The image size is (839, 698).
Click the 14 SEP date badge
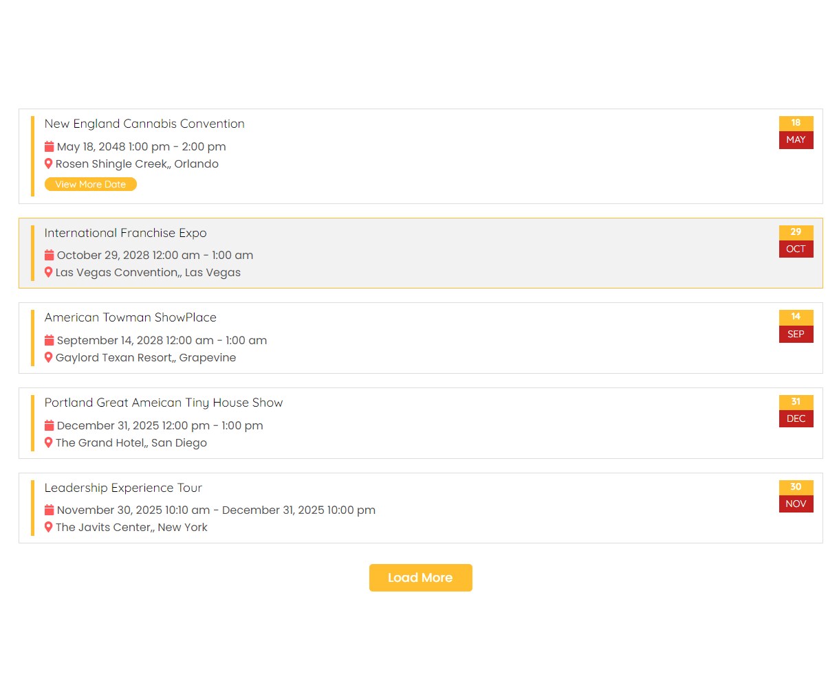coord(796,326)
